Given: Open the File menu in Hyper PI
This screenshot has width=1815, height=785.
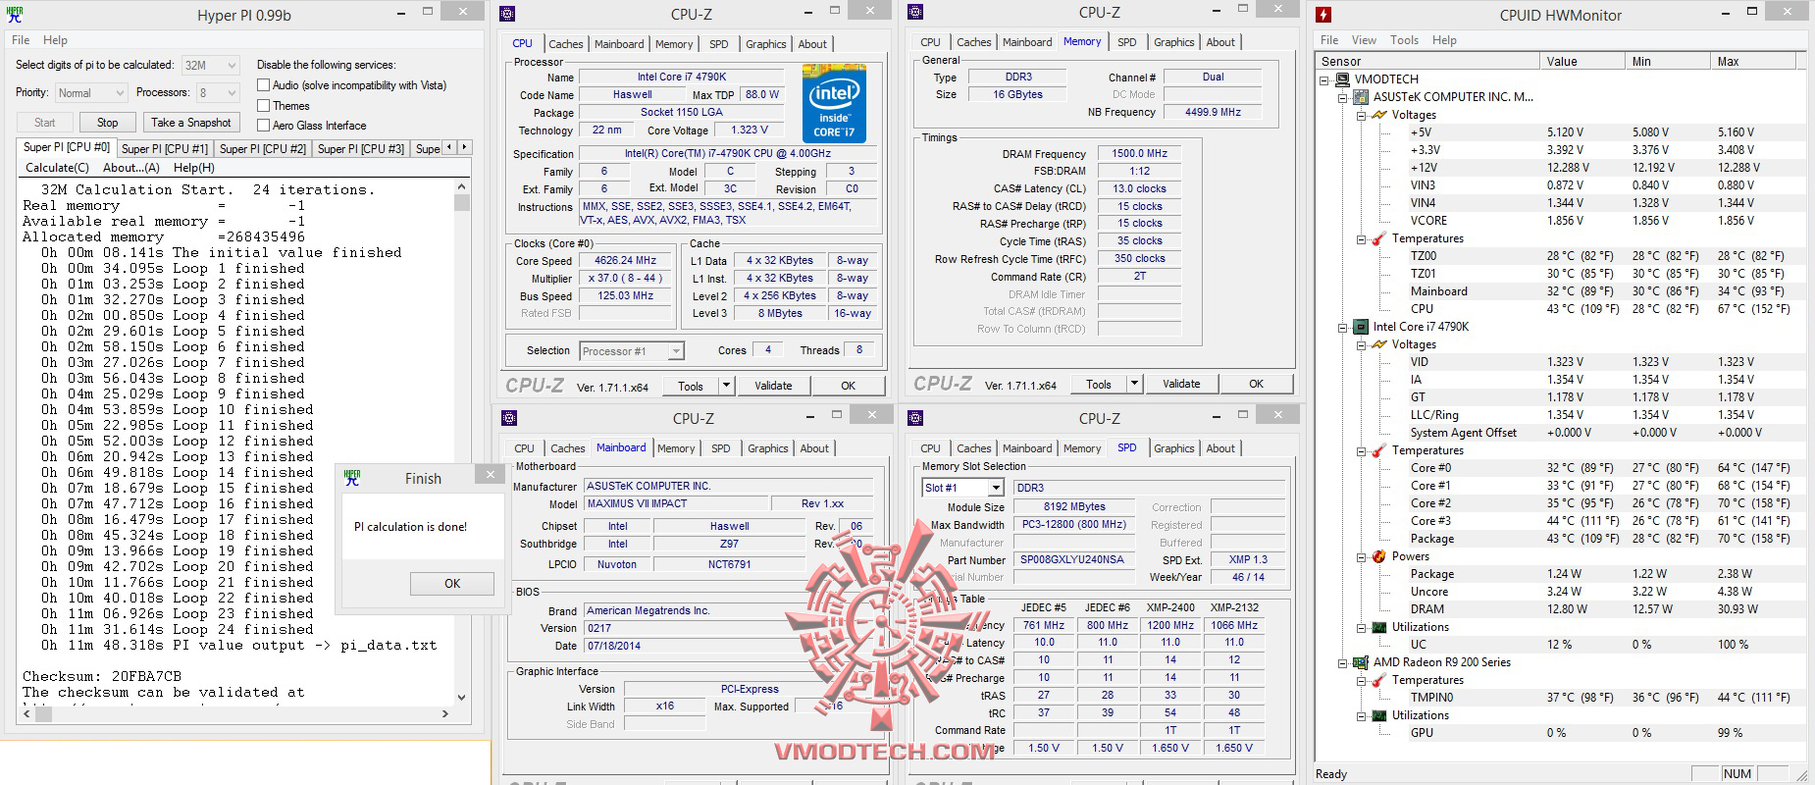Looking at the screenshot, I should [21, 40].
